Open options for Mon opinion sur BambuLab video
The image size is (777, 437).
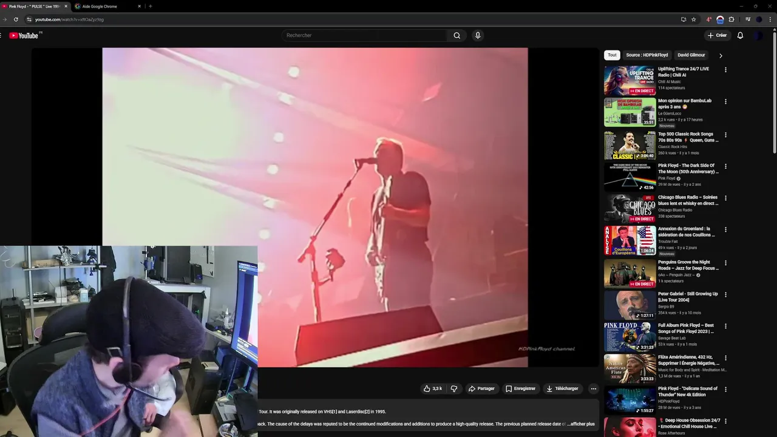click(725, 101)
